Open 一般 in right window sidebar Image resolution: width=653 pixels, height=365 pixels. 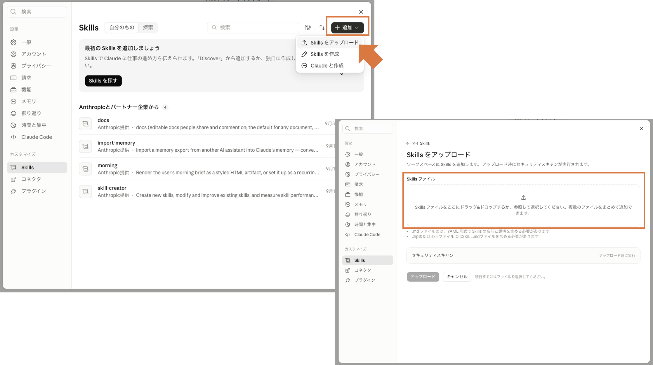[367, 154]
